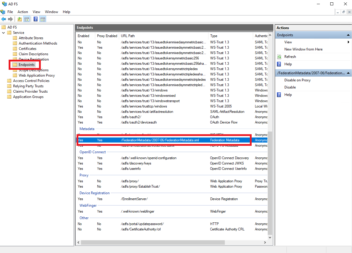
Task: Click the Back navigation arrow
Action: pyautogui.click(x=4, y=19)
